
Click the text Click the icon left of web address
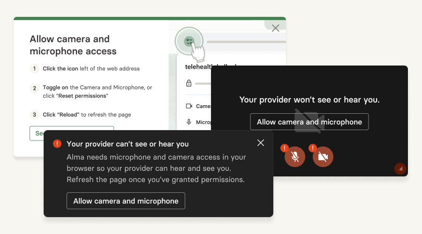[91, 68]
